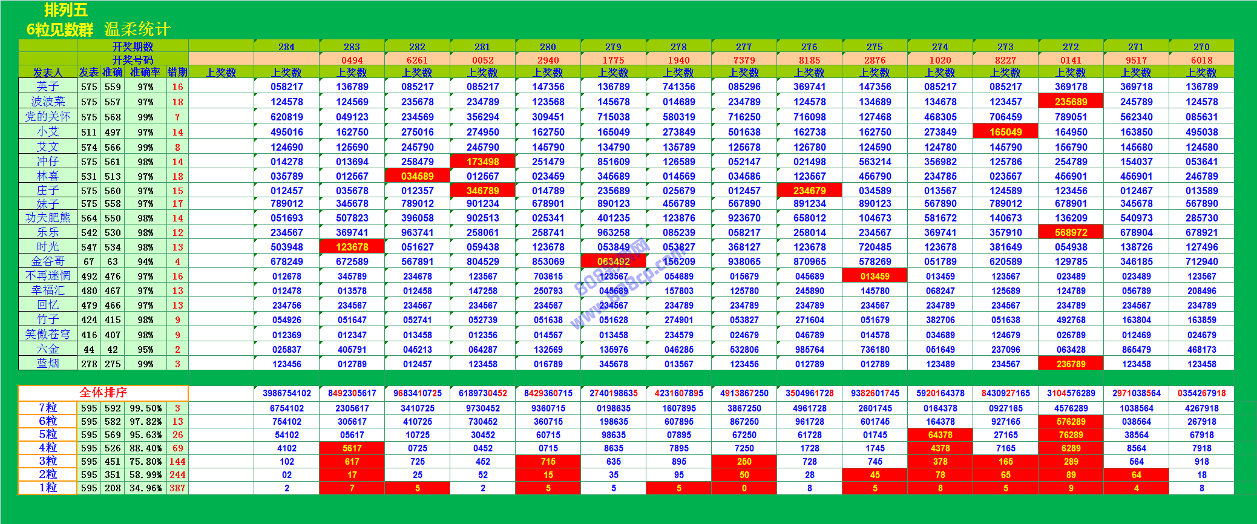Click the red highlighted cell 013459
The height and width of the screenshot is (524, 1257).
(875, 277)
